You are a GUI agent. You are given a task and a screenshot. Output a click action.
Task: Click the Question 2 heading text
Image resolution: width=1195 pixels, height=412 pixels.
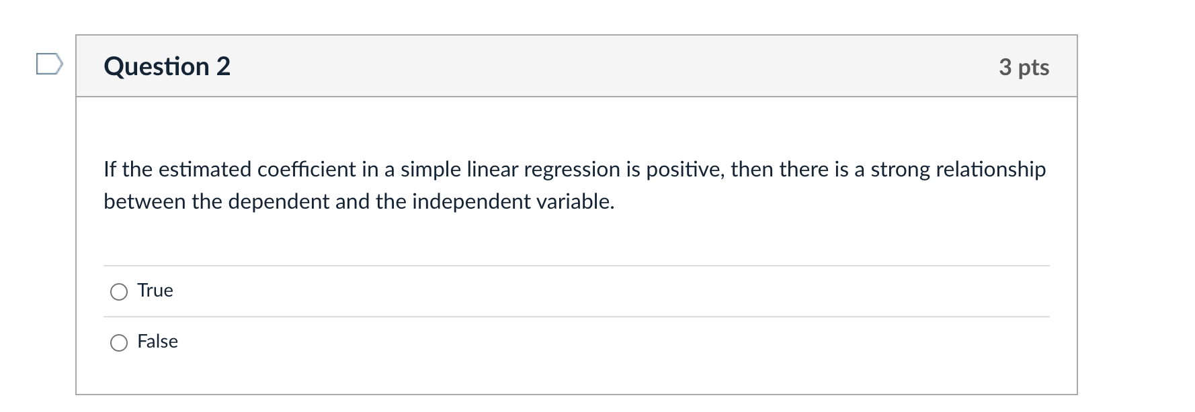(x=167, y=66)
